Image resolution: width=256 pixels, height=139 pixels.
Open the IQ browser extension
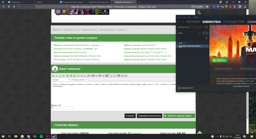[x=214, y=7]
